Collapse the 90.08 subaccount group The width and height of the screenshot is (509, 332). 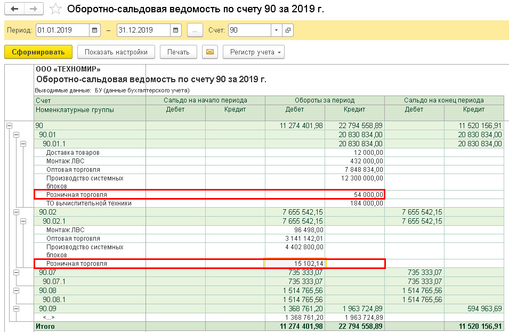click(x=16, y=290)
